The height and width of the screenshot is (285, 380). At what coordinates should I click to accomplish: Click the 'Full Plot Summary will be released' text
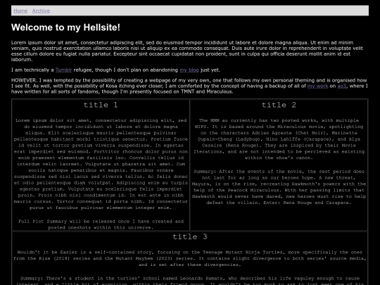click(101, 224)
